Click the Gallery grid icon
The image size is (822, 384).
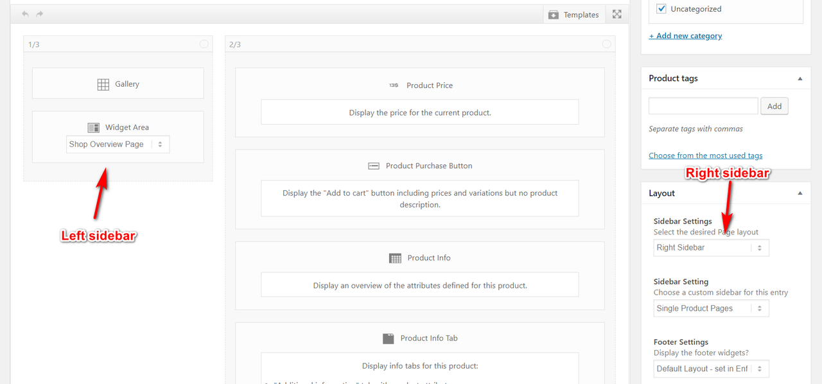(x=103, y=84)
